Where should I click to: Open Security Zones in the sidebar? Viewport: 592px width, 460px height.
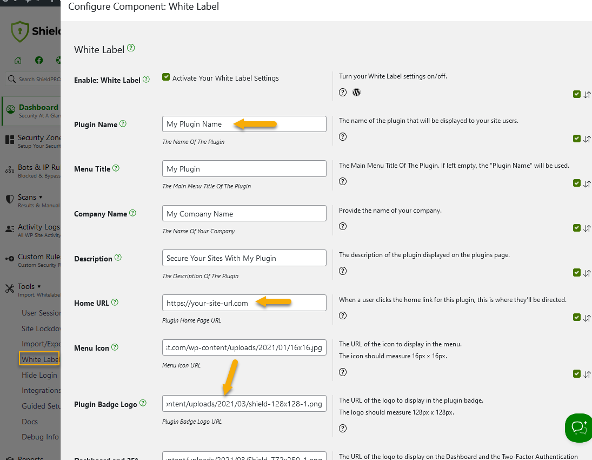coord(32,141)
